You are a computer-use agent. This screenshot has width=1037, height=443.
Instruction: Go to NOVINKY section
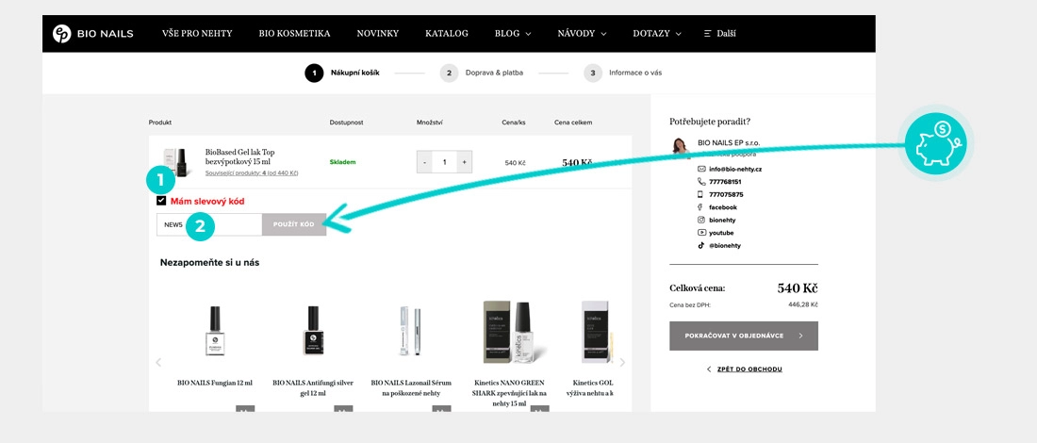point(378,33)
